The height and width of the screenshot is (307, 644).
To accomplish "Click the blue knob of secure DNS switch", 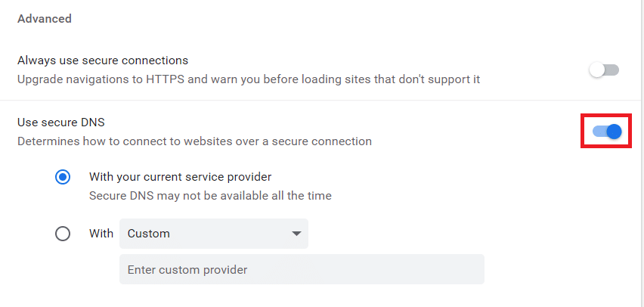I will click(x=614, y=132).
